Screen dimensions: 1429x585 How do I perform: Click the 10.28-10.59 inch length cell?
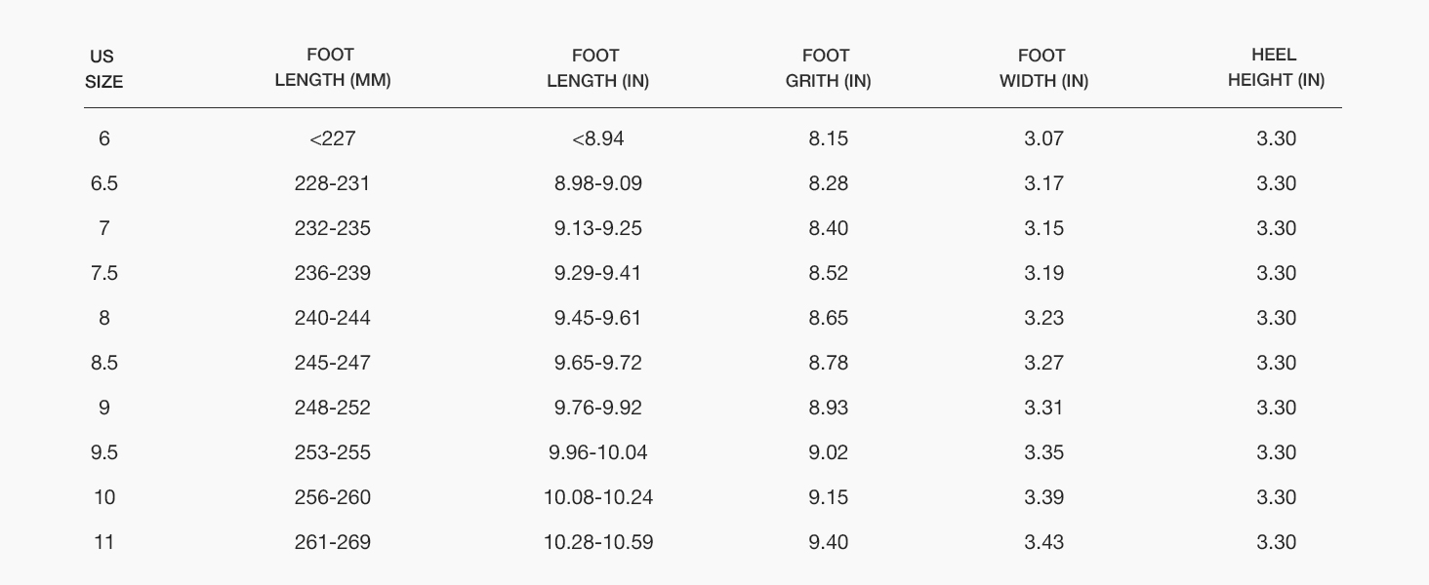tap(597, 542)
